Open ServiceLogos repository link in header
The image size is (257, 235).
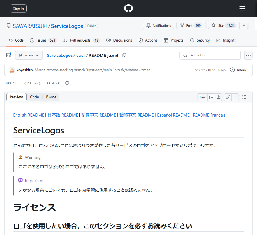(x=67, y=26)
